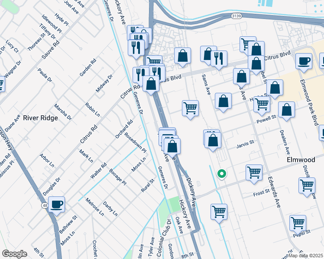
Task: Select the shopping cart marker near Pepsi St
Action: coord(298,222)
